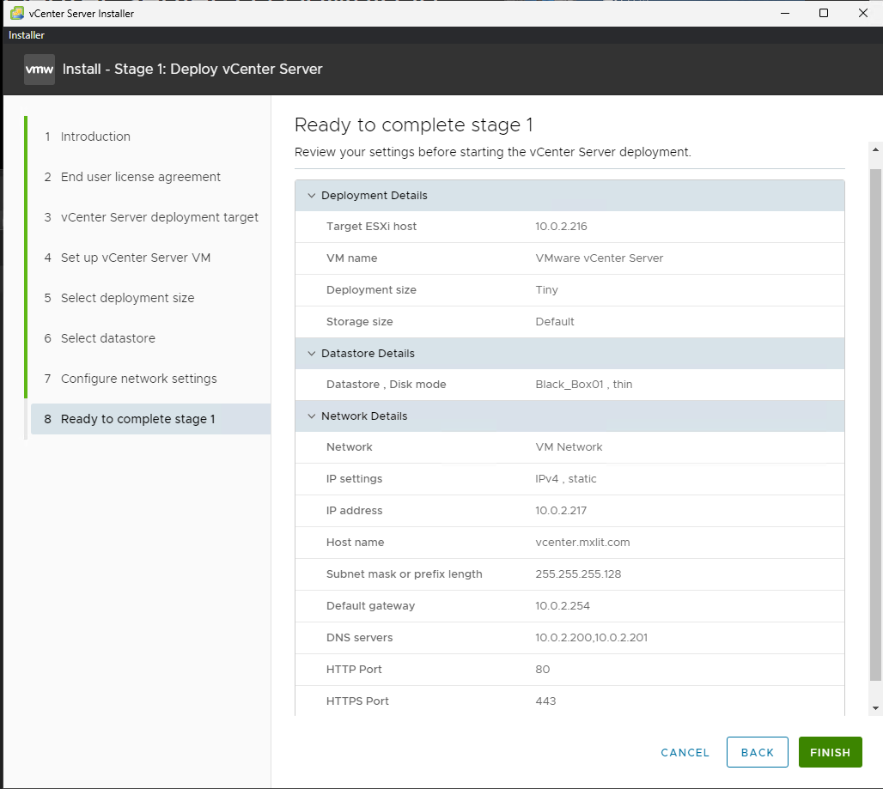Cancel the installation with CANCEL
Image resolution: width=883 pixels, height=789 pixels.
[685, 752]
